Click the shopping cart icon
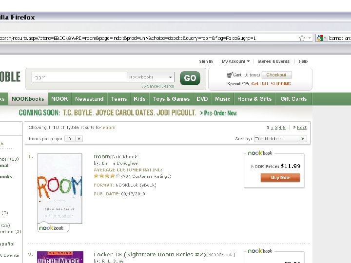This screenshot has width=351, height=263. 230,75
